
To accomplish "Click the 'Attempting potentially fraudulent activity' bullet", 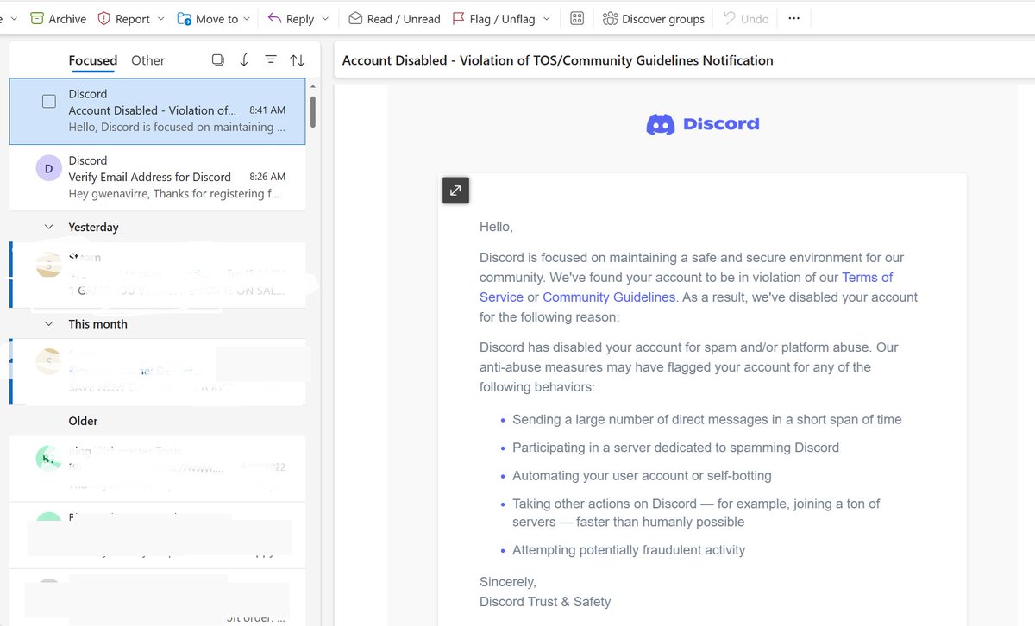I will click(629, 549).
